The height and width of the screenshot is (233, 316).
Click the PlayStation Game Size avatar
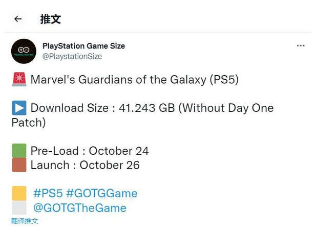click(24, 51)
